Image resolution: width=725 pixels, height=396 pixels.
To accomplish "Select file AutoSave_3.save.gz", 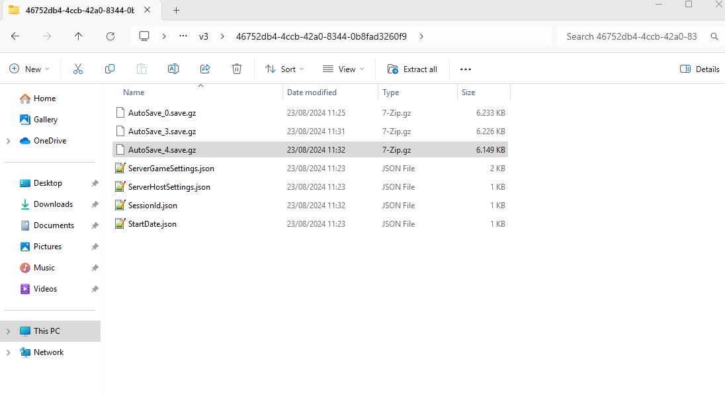I will pos(162,132).
